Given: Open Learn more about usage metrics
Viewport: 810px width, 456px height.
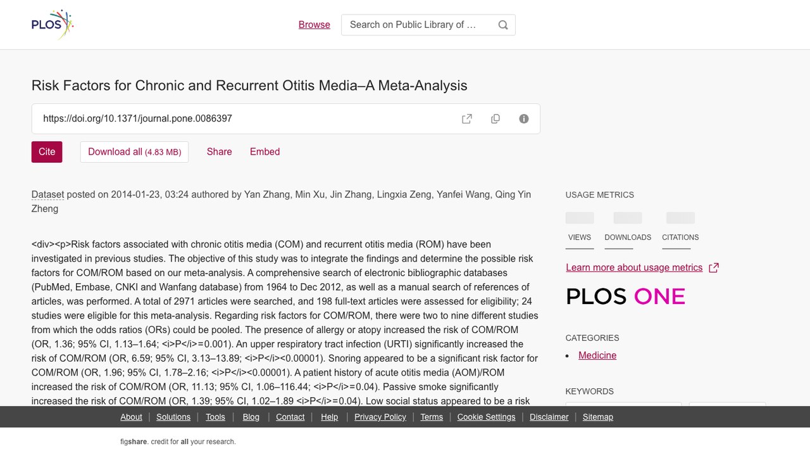Looking at the screenshot, I should (634, 267).
